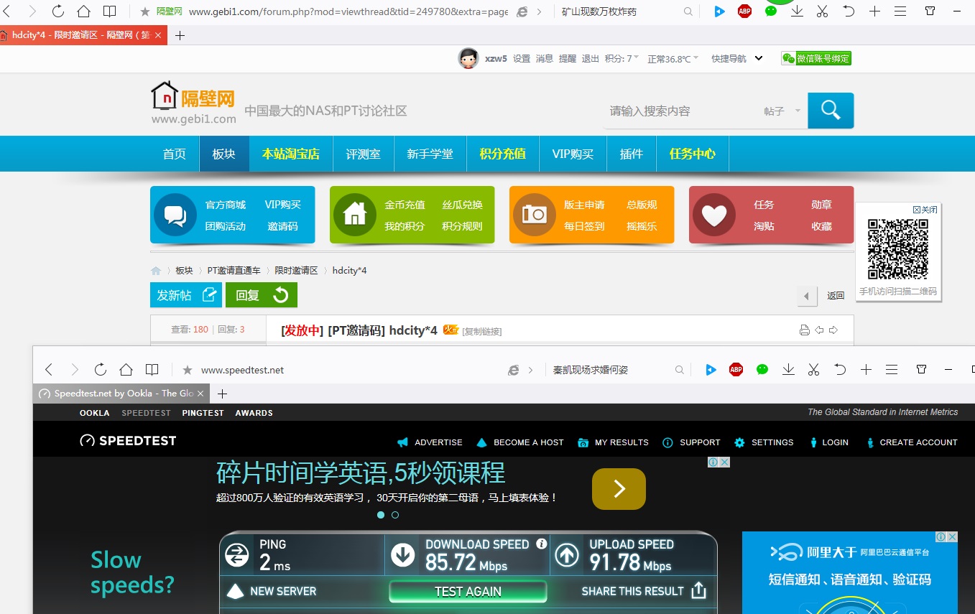This screenshot has width=975, height=614.
Task: Open a new tab next to hdcity*4 tab
Action: tap(180, 35)
